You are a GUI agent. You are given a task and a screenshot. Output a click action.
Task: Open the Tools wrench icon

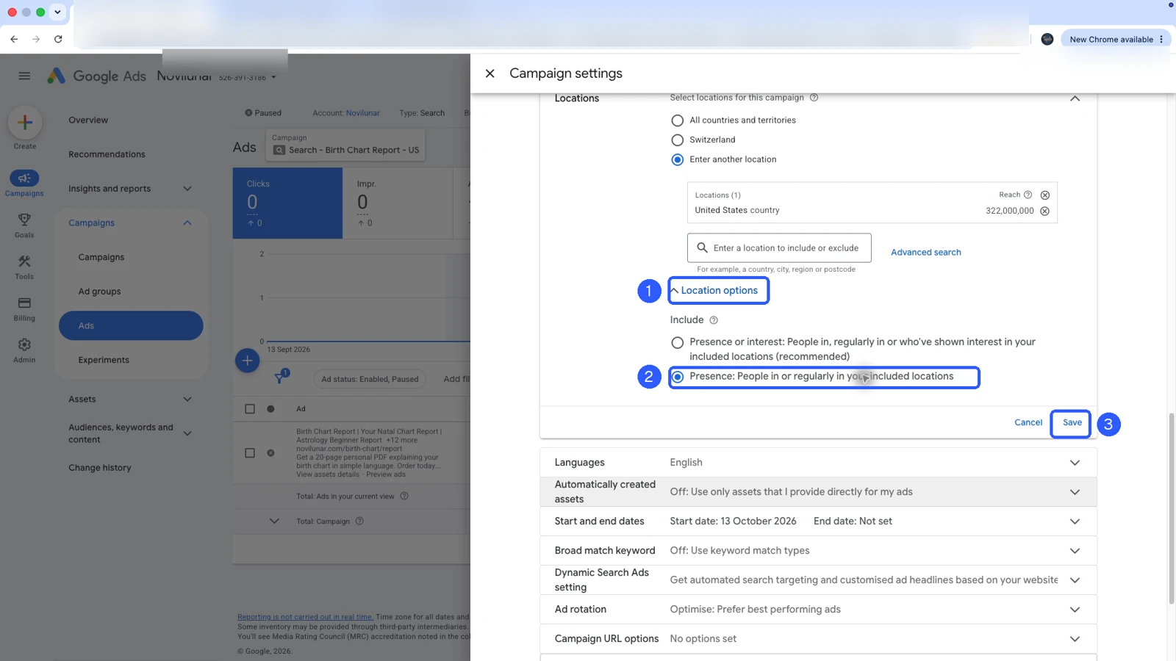click(24, 261)
